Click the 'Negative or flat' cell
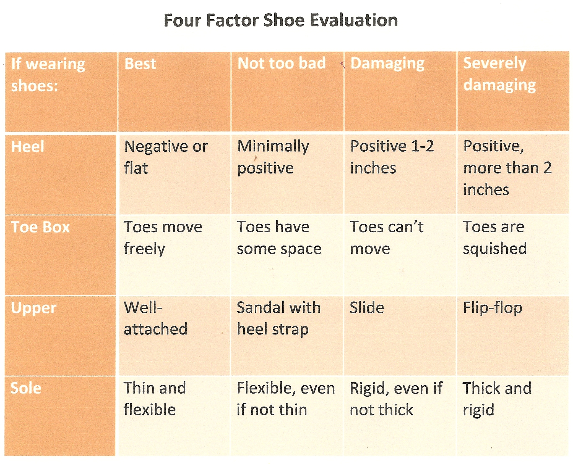 pos(166,157)
